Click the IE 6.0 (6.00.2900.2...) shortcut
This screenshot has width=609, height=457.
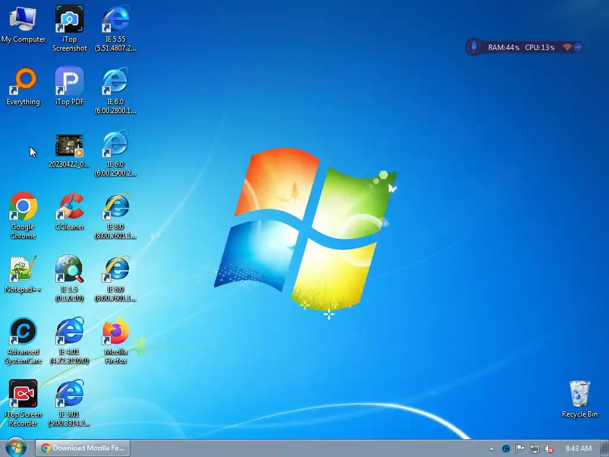[115, 153]
